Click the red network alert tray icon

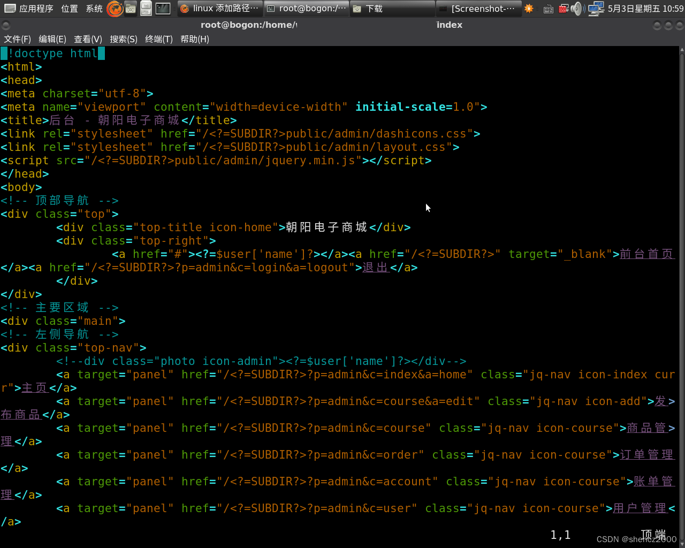(x=563, y=9)
